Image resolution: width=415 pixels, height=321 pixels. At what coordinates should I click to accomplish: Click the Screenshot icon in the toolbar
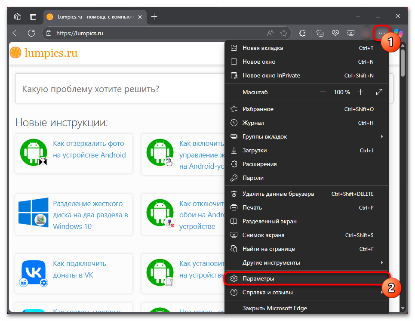[351, 33]
